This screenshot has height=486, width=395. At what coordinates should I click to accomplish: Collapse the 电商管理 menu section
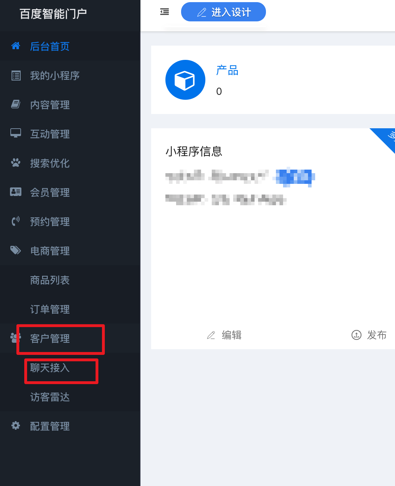point(70,251)
